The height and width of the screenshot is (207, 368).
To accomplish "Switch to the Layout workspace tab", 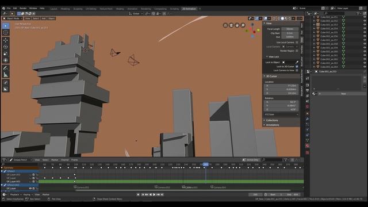I will [53, 9].
